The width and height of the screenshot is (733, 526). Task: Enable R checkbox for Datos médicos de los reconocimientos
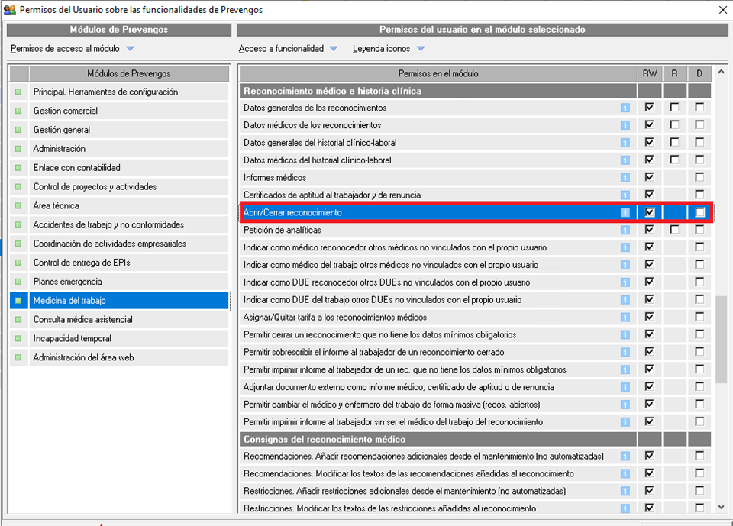click(674, 125)
